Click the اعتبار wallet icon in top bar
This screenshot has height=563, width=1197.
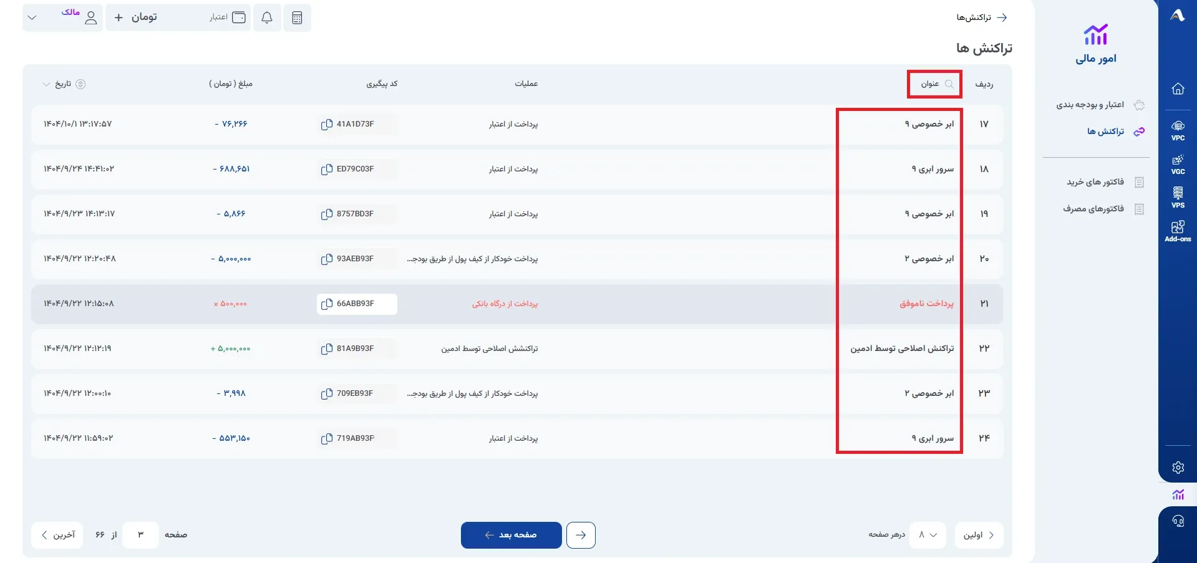pos(239,17)
